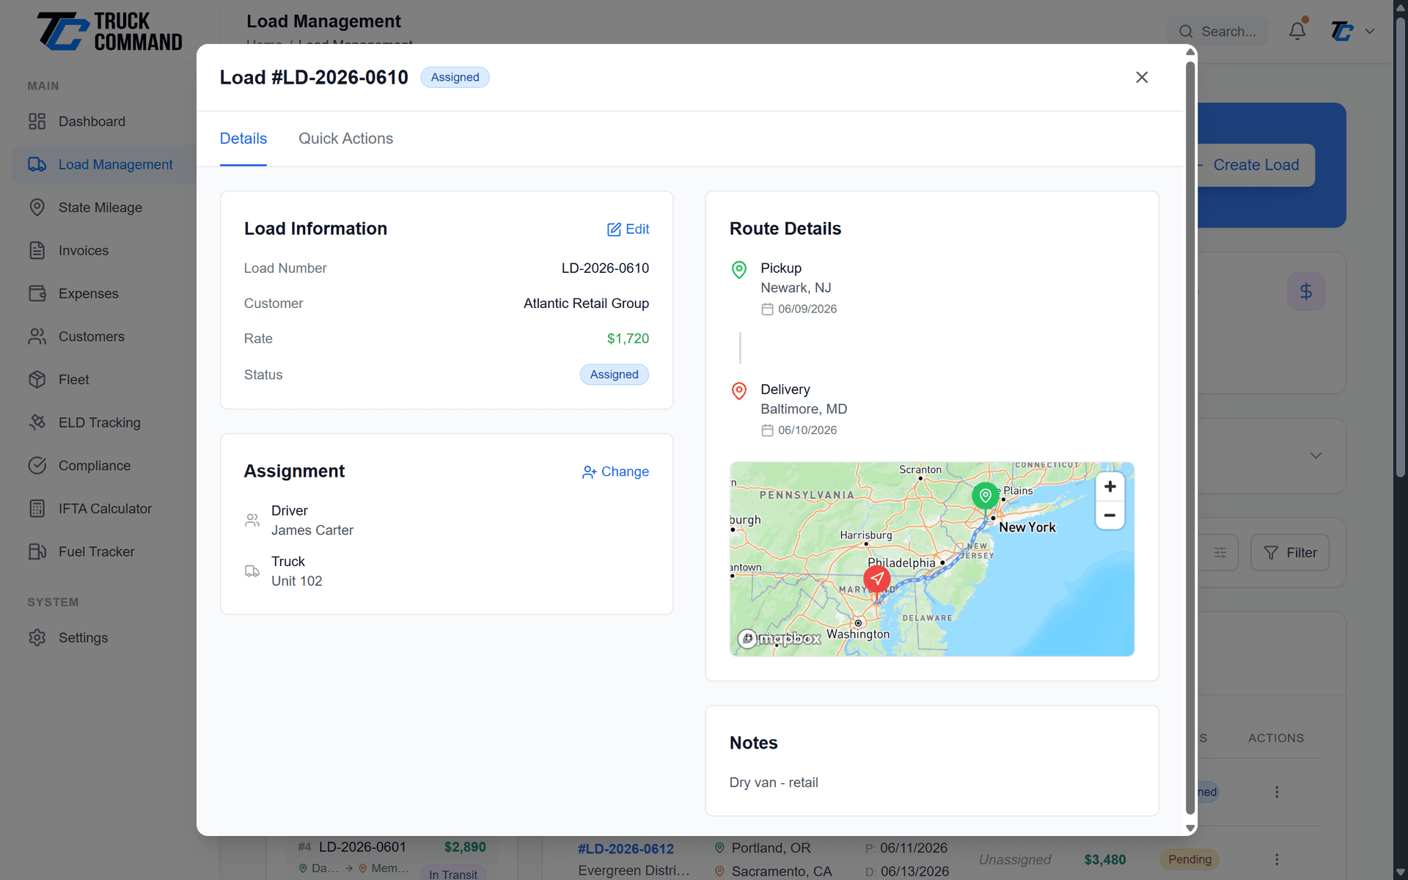Click pickup city Newark, NJ
Viewport: 1408px width, 880px height.
pyautogui.click(x=796, y=288)
